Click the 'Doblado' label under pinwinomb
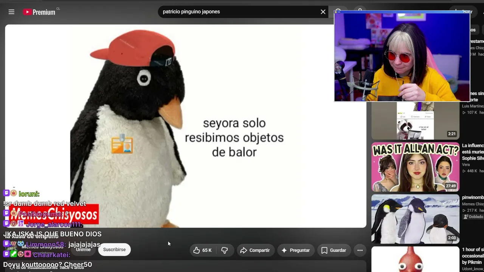This screenshot has width=484, height=272. click(473, 217)
